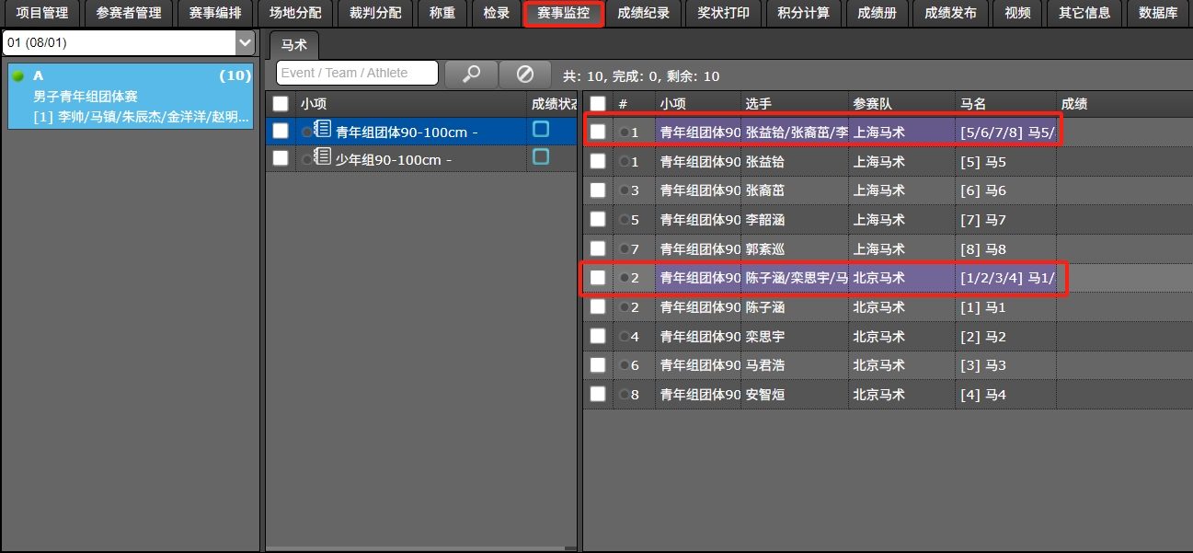Tick the checkbox for 少年组90-100cm event
The width and height of the screenshot is (1193, 553).
tap(281, 158)
